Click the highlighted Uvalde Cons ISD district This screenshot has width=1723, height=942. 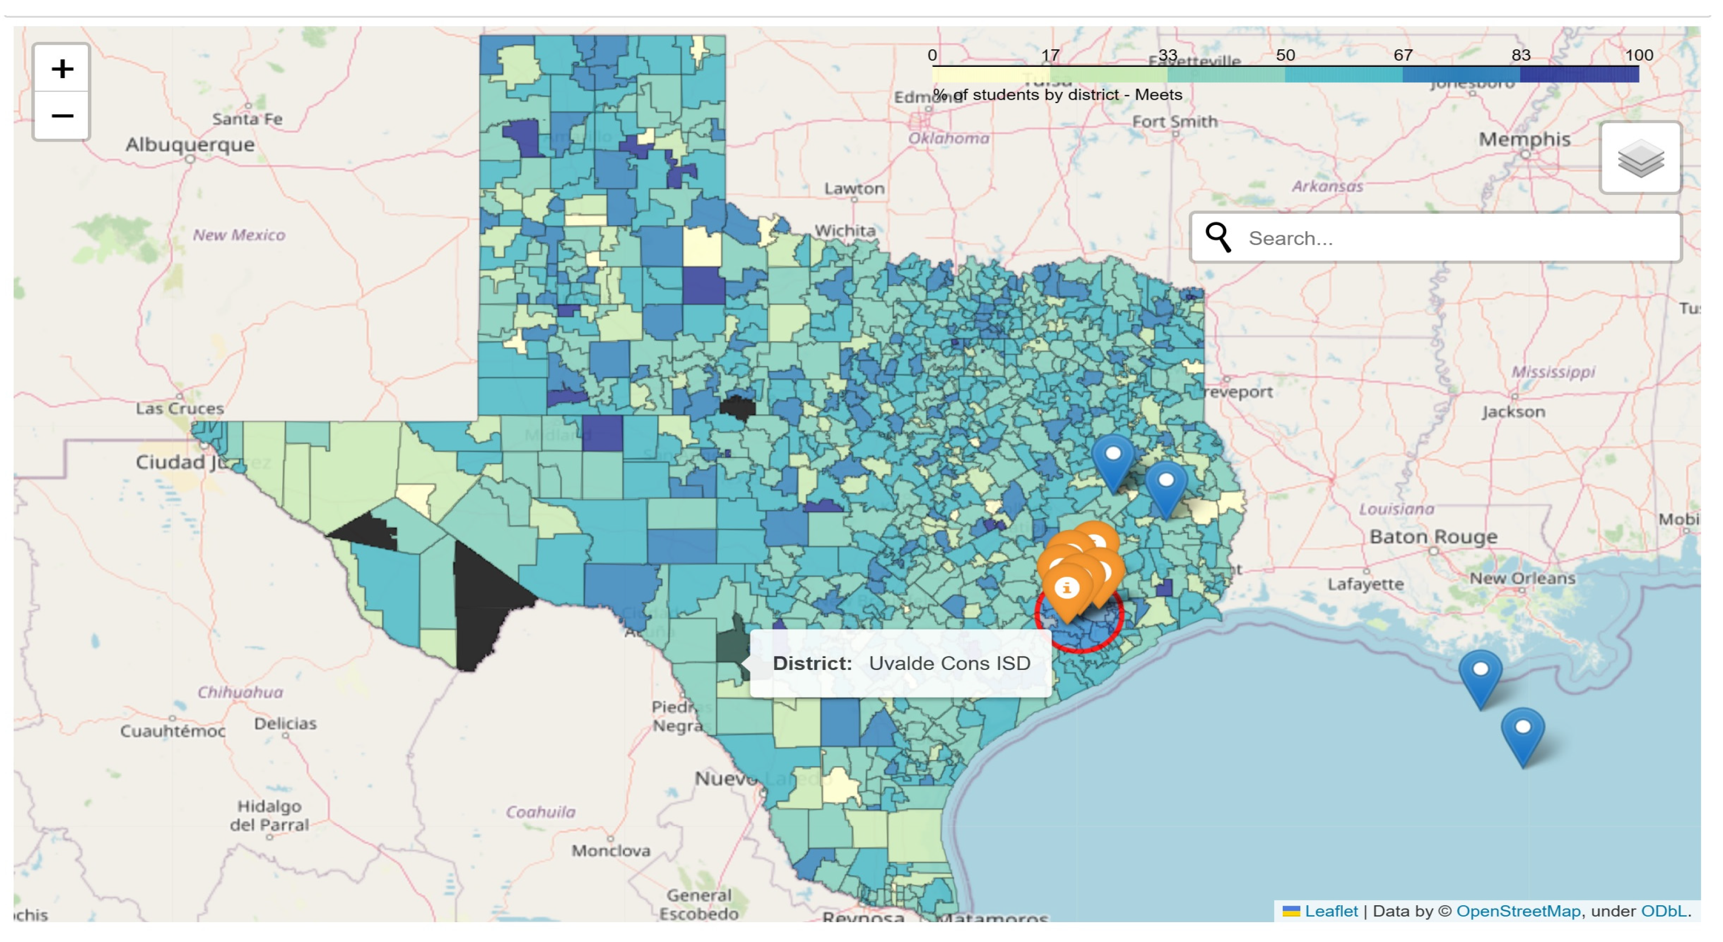(729, 646)
